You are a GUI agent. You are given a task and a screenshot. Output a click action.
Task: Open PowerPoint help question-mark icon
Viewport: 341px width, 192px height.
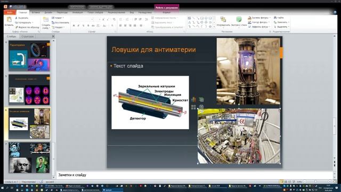click(335, 12)
